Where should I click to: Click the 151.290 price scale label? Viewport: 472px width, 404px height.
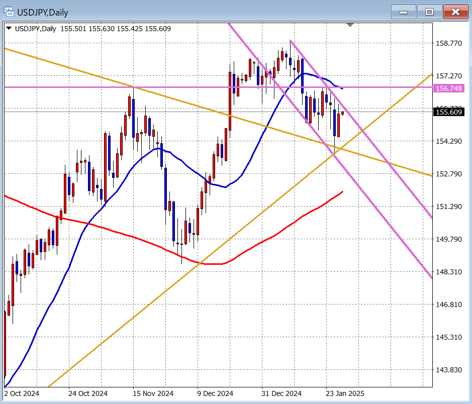coord(448,207)
